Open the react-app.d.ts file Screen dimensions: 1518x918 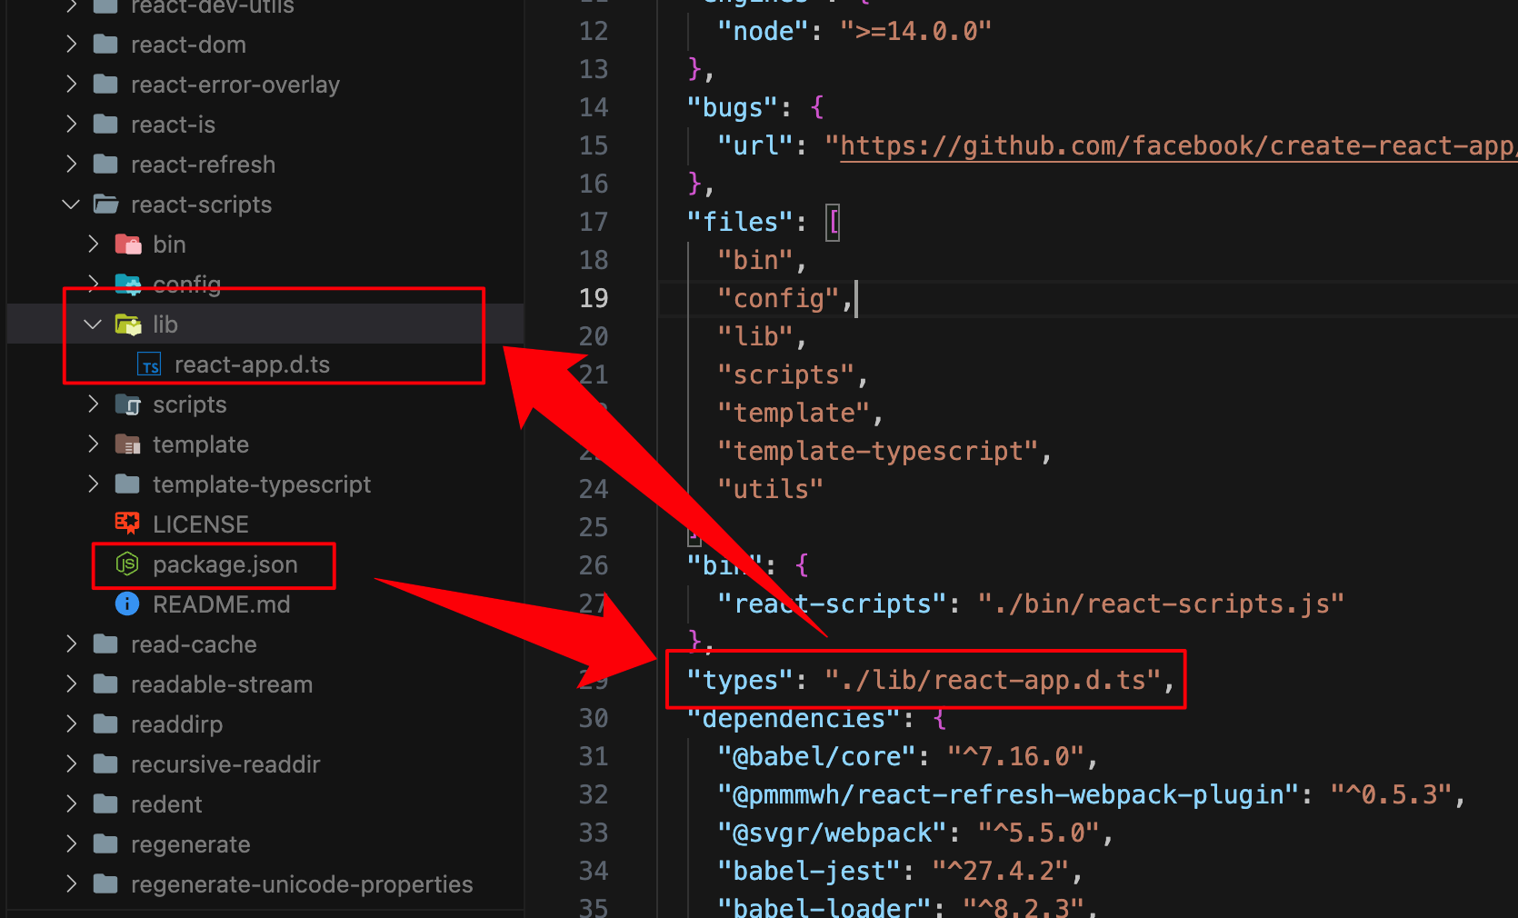252,365
